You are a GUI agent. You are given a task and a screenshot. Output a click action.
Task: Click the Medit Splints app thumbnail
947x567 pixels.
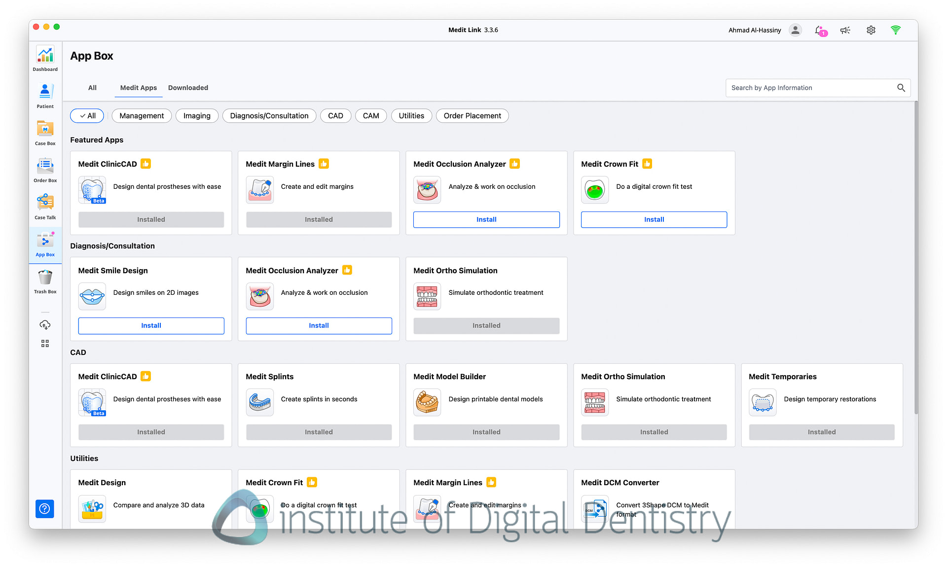coord(260,402)
